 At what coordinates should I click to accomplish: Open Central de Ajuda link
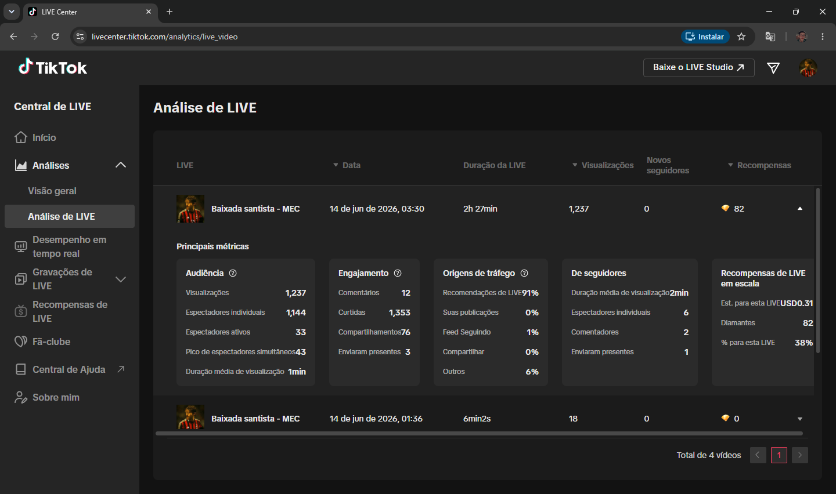(70, 369)
